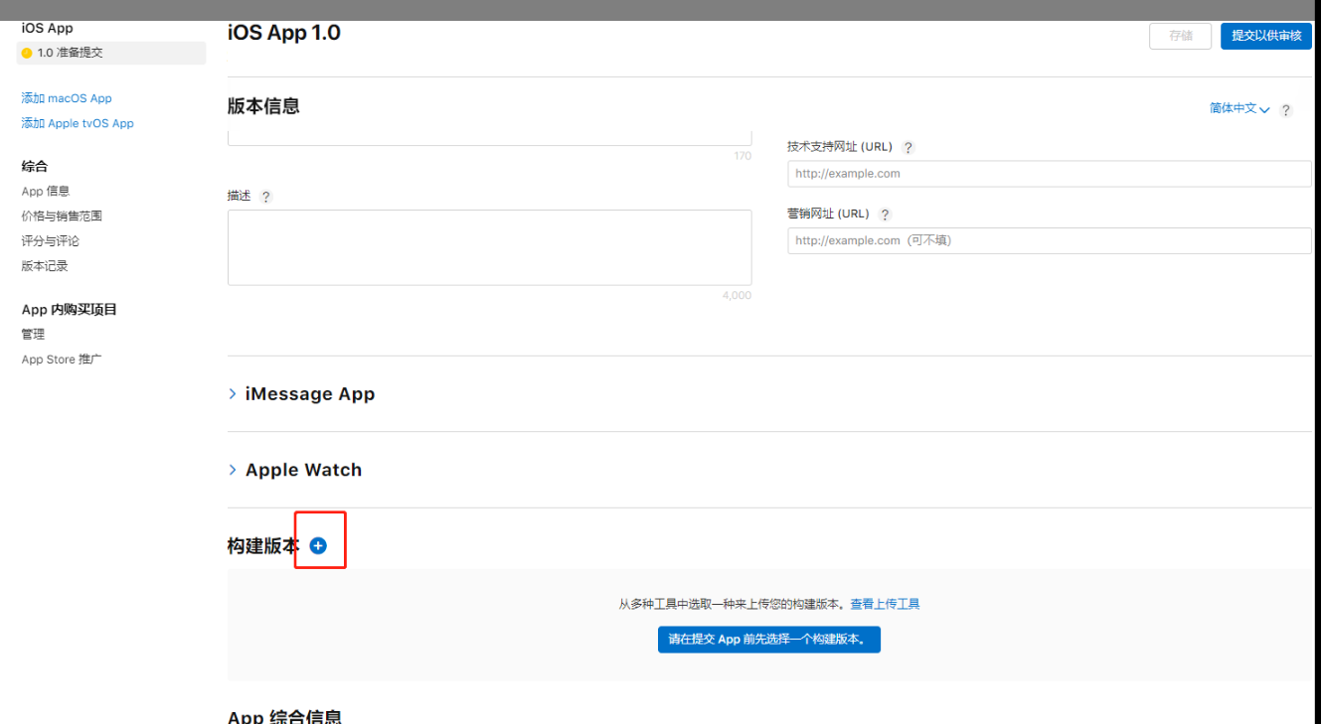The width and height of the screenshot is (1321, 724).
Task: Open App 信息 in the sidebar
Action: [x=46, y=191]
